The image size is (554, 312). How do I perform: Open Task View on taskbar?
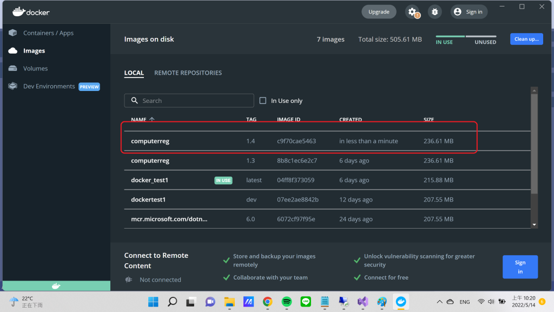click(191, 302)
